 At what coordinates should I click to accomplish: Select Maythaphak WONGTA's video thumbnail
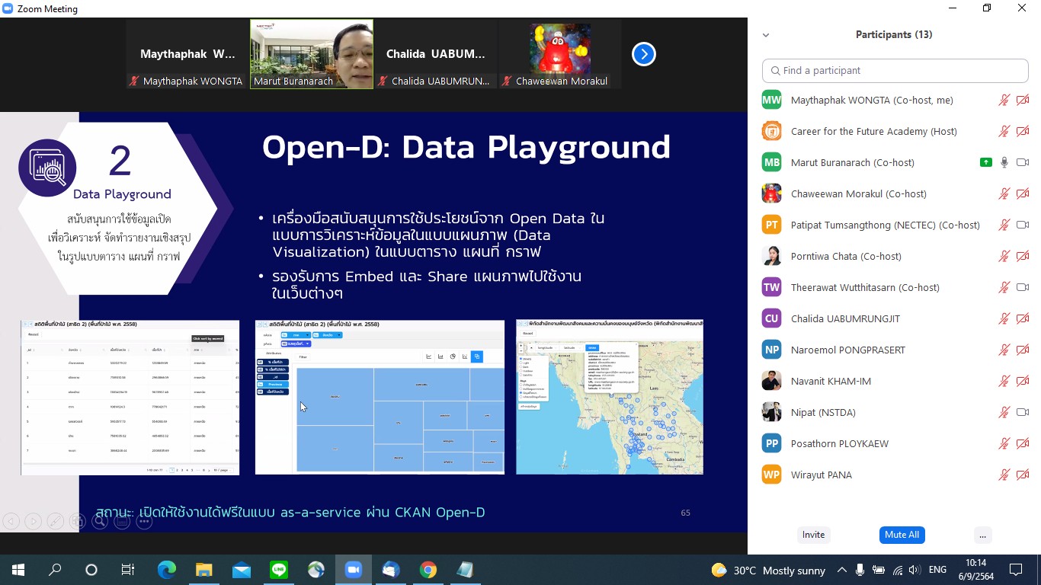[187, 54]
